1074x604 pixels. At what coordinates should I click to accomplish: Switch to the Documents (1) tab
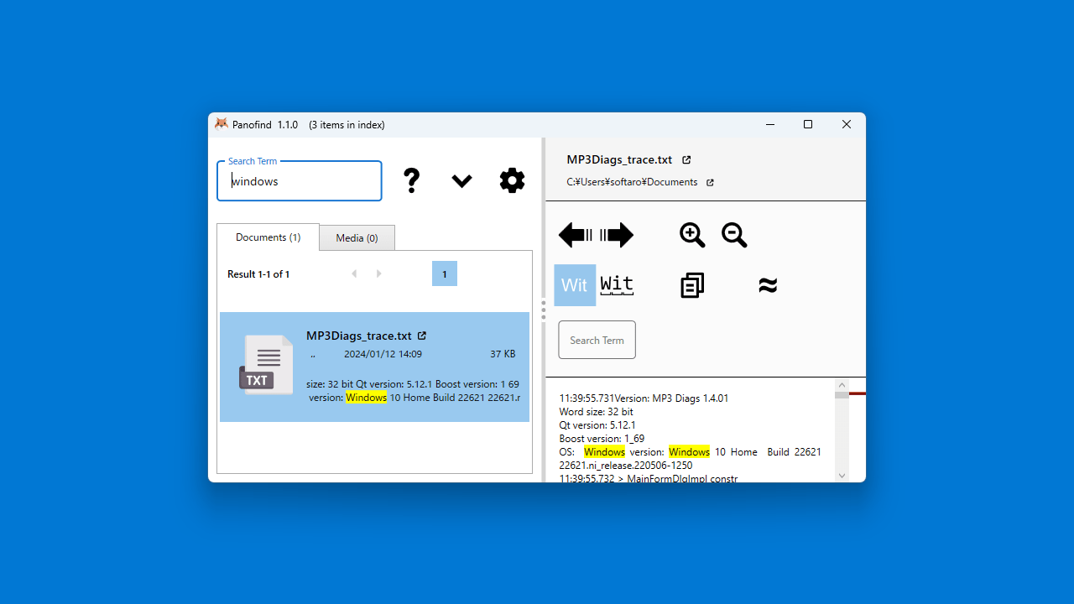coord(268,237)
